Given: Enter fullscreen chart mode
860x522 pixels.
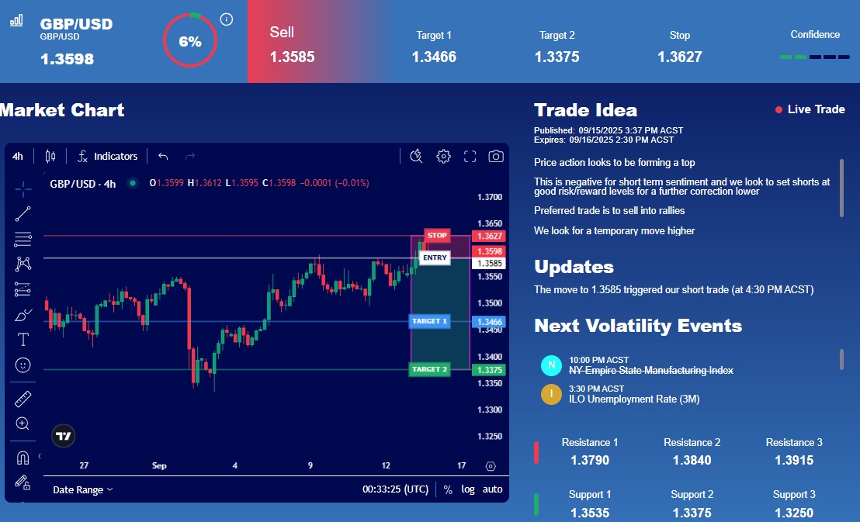Looking at the screenshot, I should click(x=470, y=157).
